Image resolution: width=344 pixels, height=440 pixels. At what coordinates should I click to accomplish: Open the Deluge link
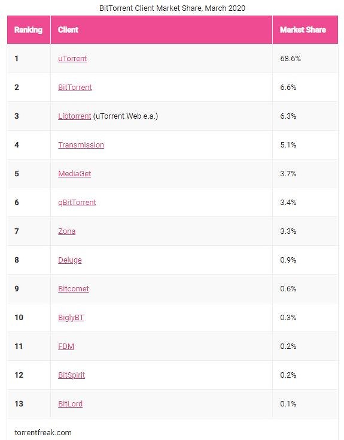coord(70,260)
